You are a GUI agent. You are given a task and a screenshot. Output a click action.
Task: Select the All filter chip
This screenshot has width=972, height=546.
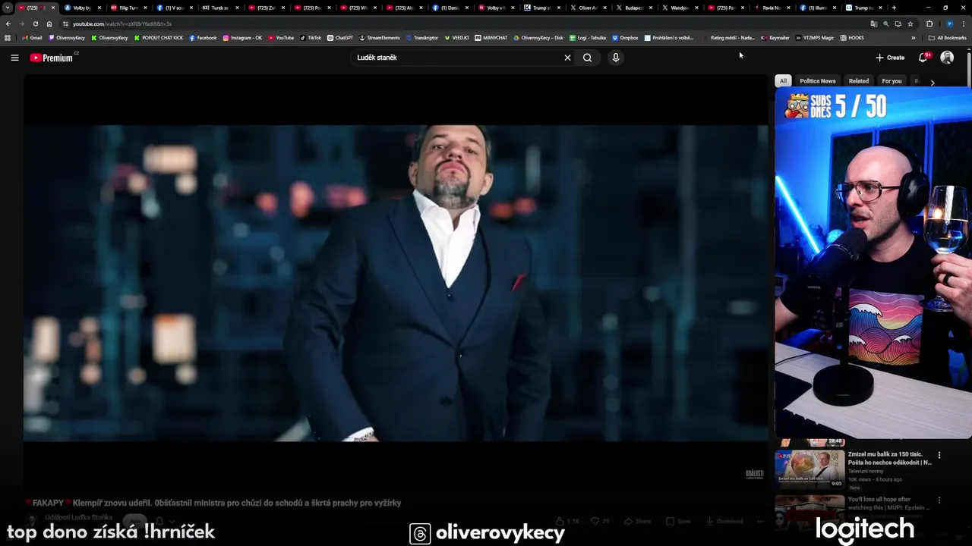(783, 81)
